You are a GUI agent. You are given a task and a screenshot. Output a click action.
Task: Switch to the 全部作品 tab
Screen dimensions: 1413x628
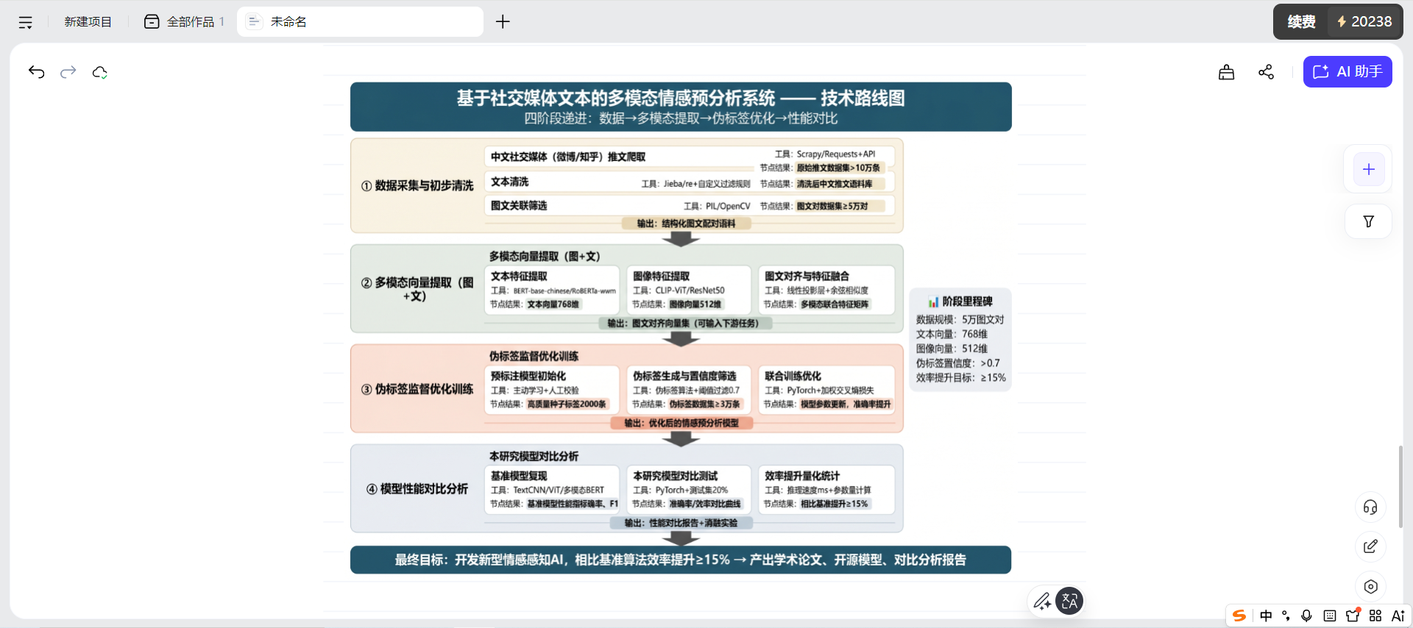[x=184, y=22]
